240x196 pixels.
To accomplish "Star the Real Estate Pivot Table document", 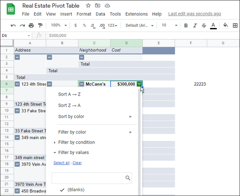I will click(88, 6).
